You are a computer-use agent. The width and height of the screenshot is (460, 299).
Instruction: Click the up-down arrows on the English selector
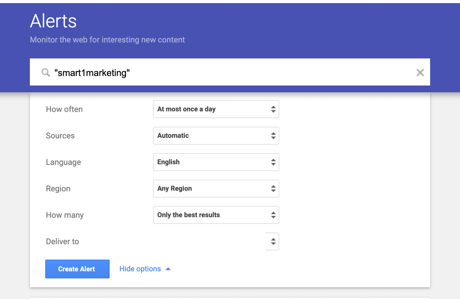pyautogui.click(x=273, y=162)
